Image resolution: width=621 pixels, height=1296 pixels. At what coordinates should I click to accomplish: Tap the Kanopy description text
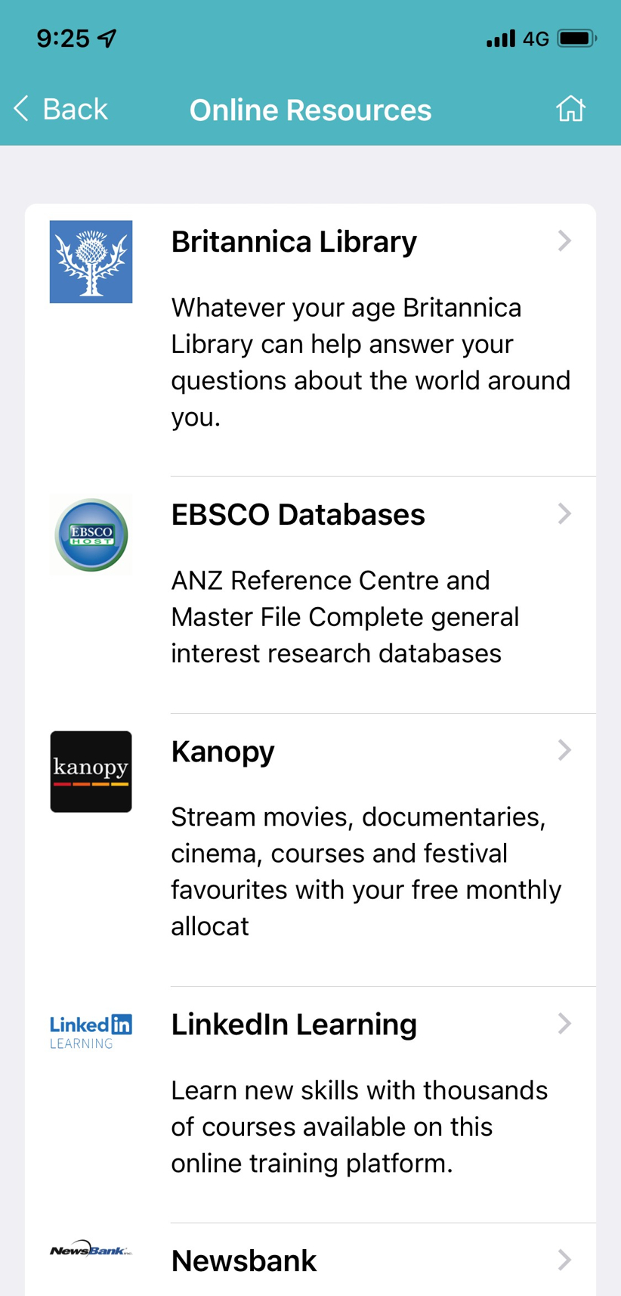pos(366,871)
